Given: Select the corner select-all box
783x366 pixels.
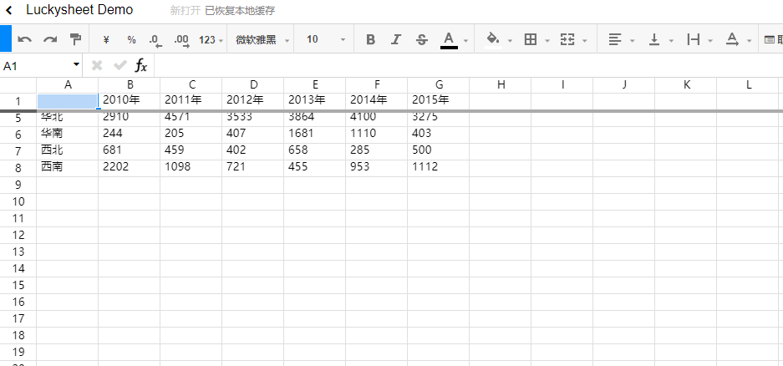Looking at the screenshot, I should tap(18, 85).
